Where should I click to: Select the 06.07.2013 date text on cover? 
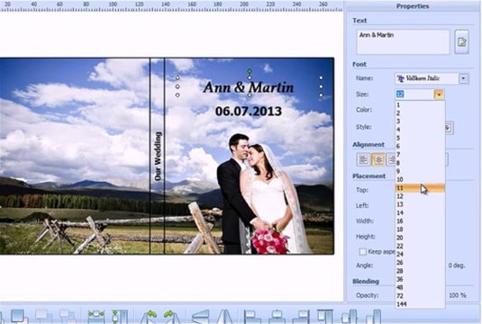[x=249, y=112]
